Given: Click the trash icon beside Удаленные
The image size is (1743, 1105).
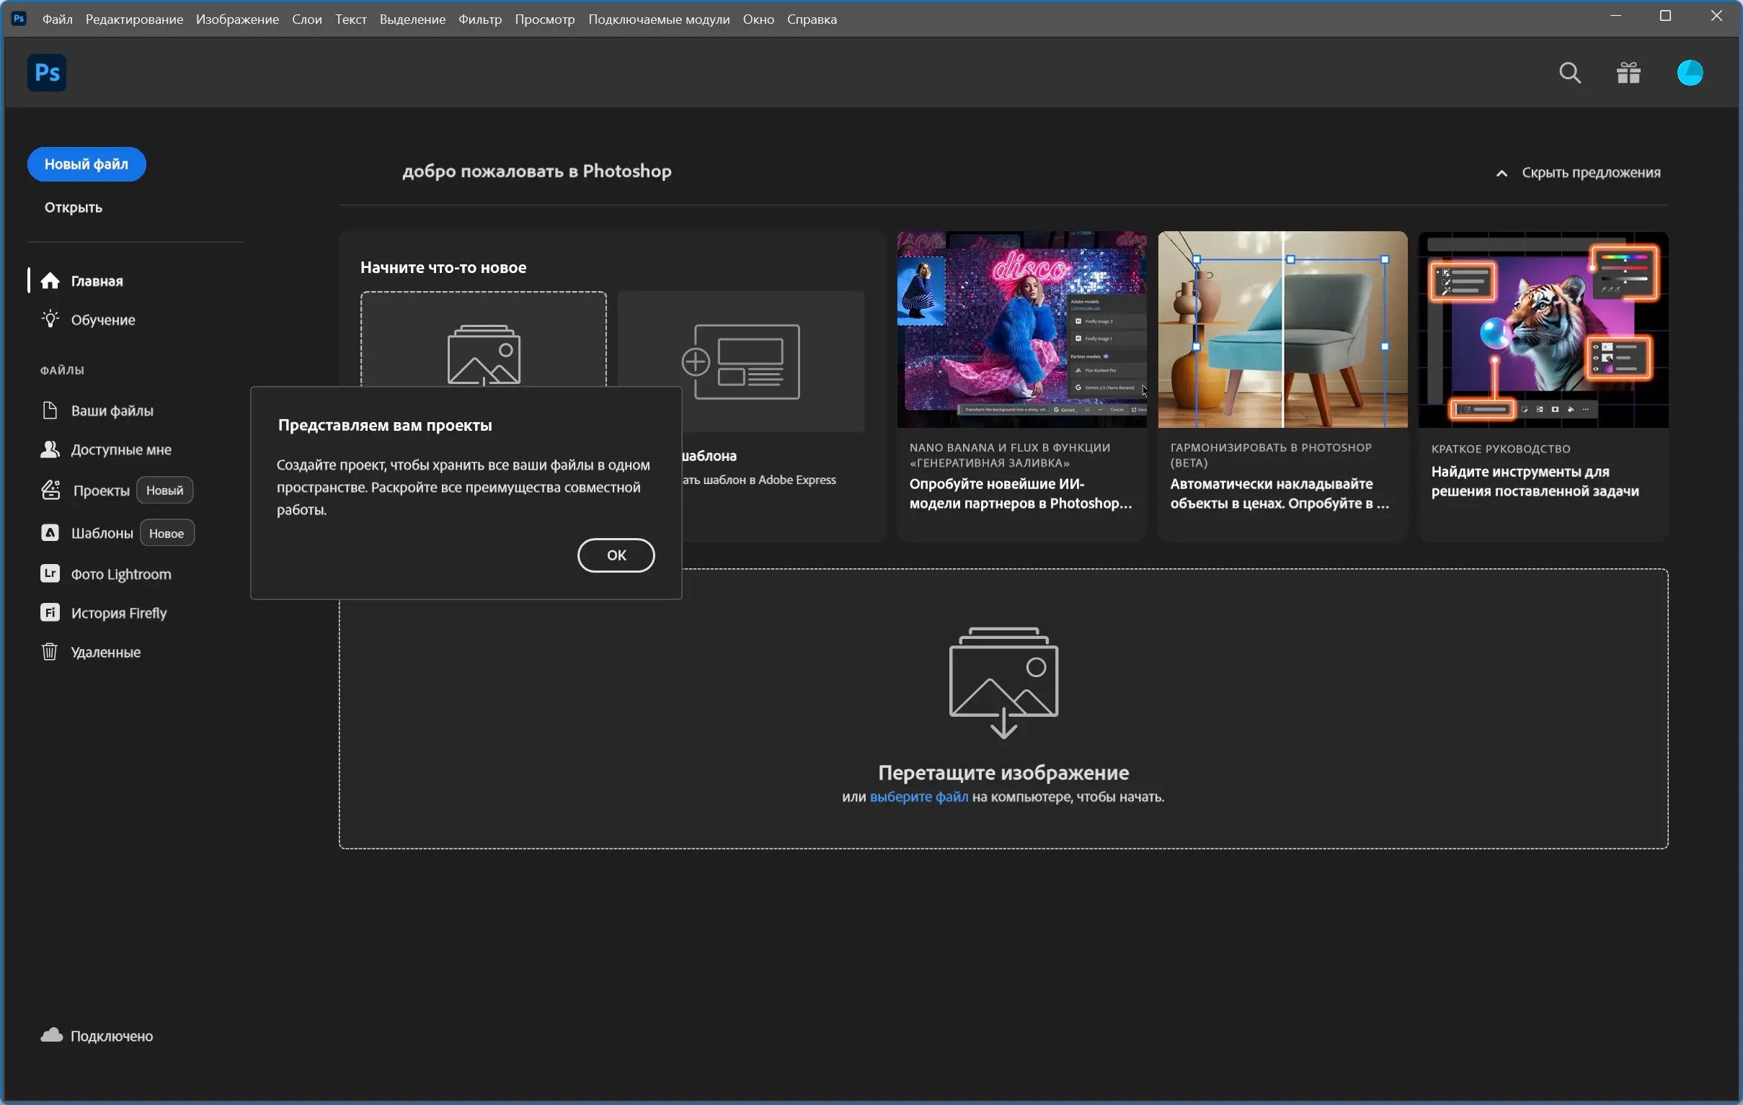Looking at the screenshot, I should (x=50, y=652).
